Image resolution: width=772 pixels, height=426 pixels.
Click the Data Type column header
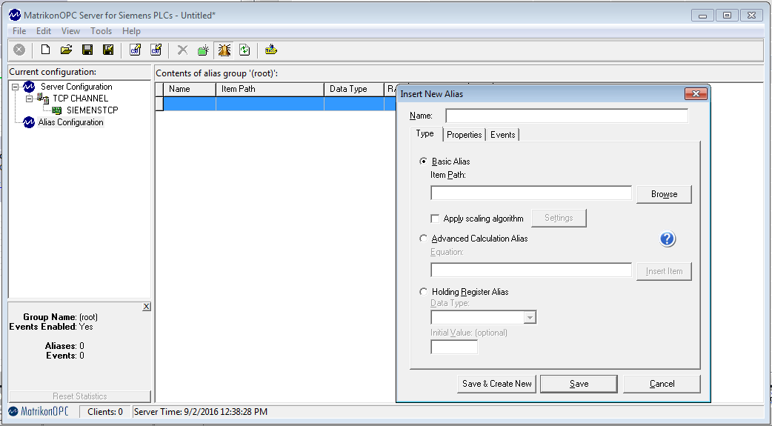tap(353, 89)
